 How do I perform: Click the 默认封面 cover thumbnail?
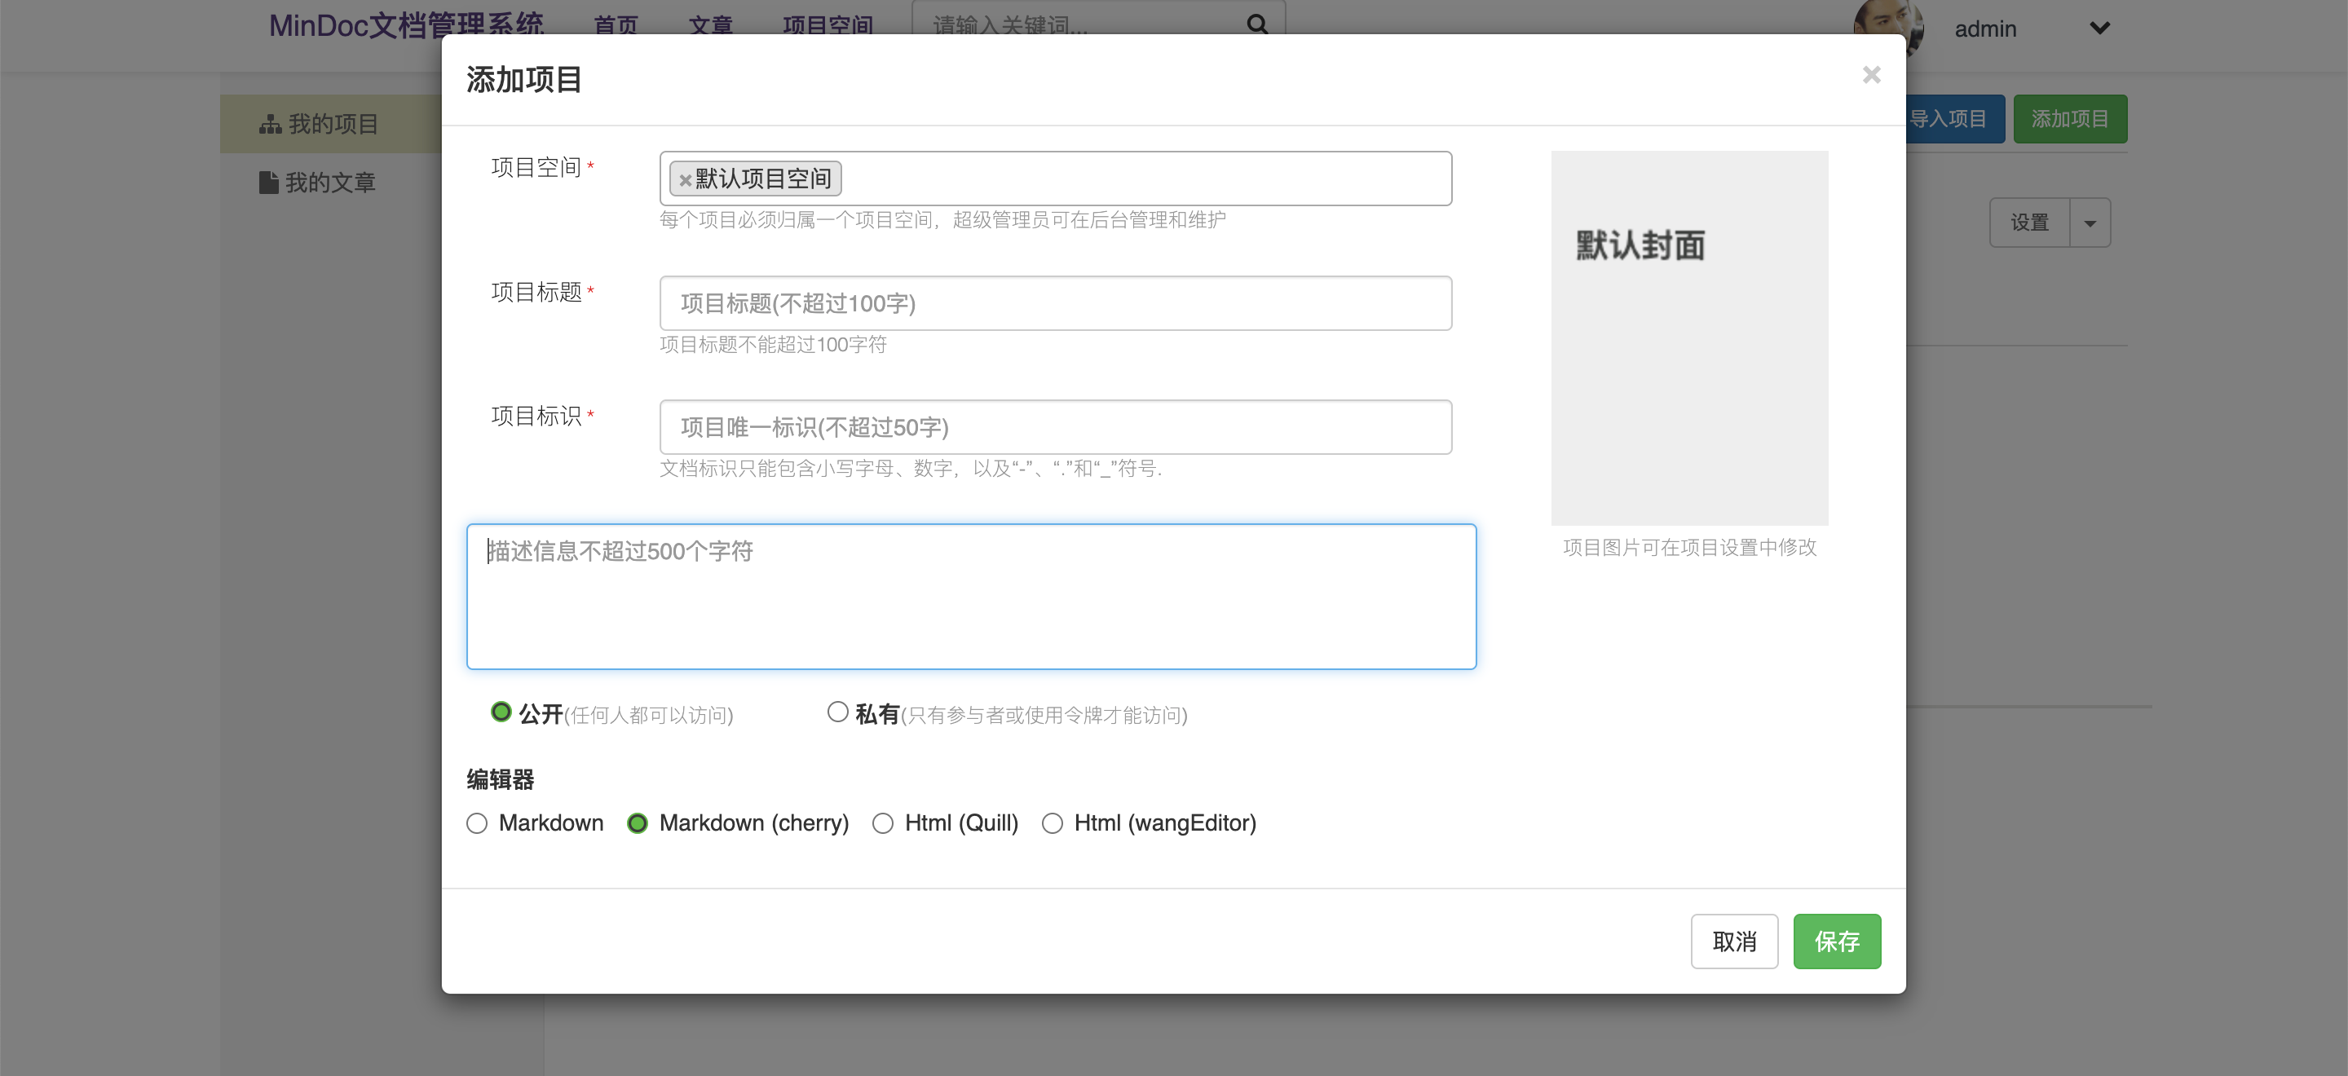coord(1689,337)
